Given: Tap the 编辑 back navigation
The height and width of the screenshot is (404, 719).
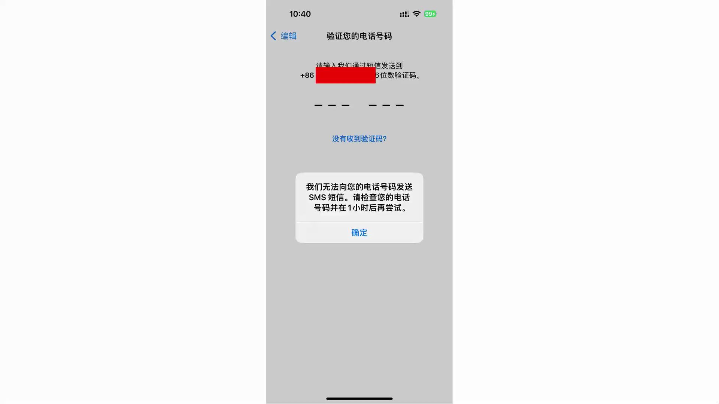Looking at the screenshot, I should (283, 36).
